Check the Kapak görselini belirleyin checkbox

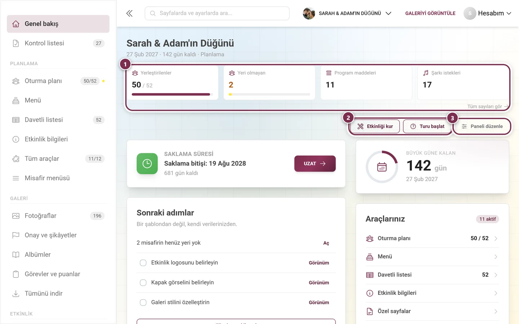tap(143, 283)
